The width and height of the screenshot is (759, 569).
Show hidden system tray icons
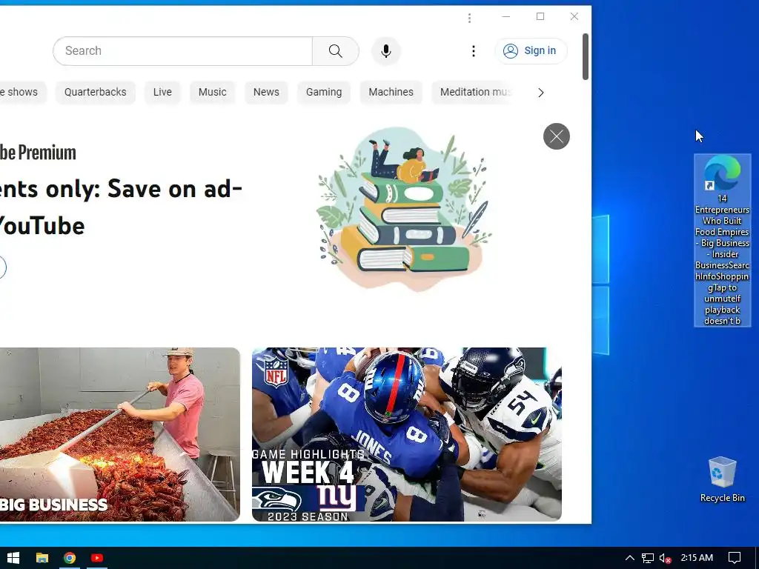pyautogui.click(x=630, y=558)
